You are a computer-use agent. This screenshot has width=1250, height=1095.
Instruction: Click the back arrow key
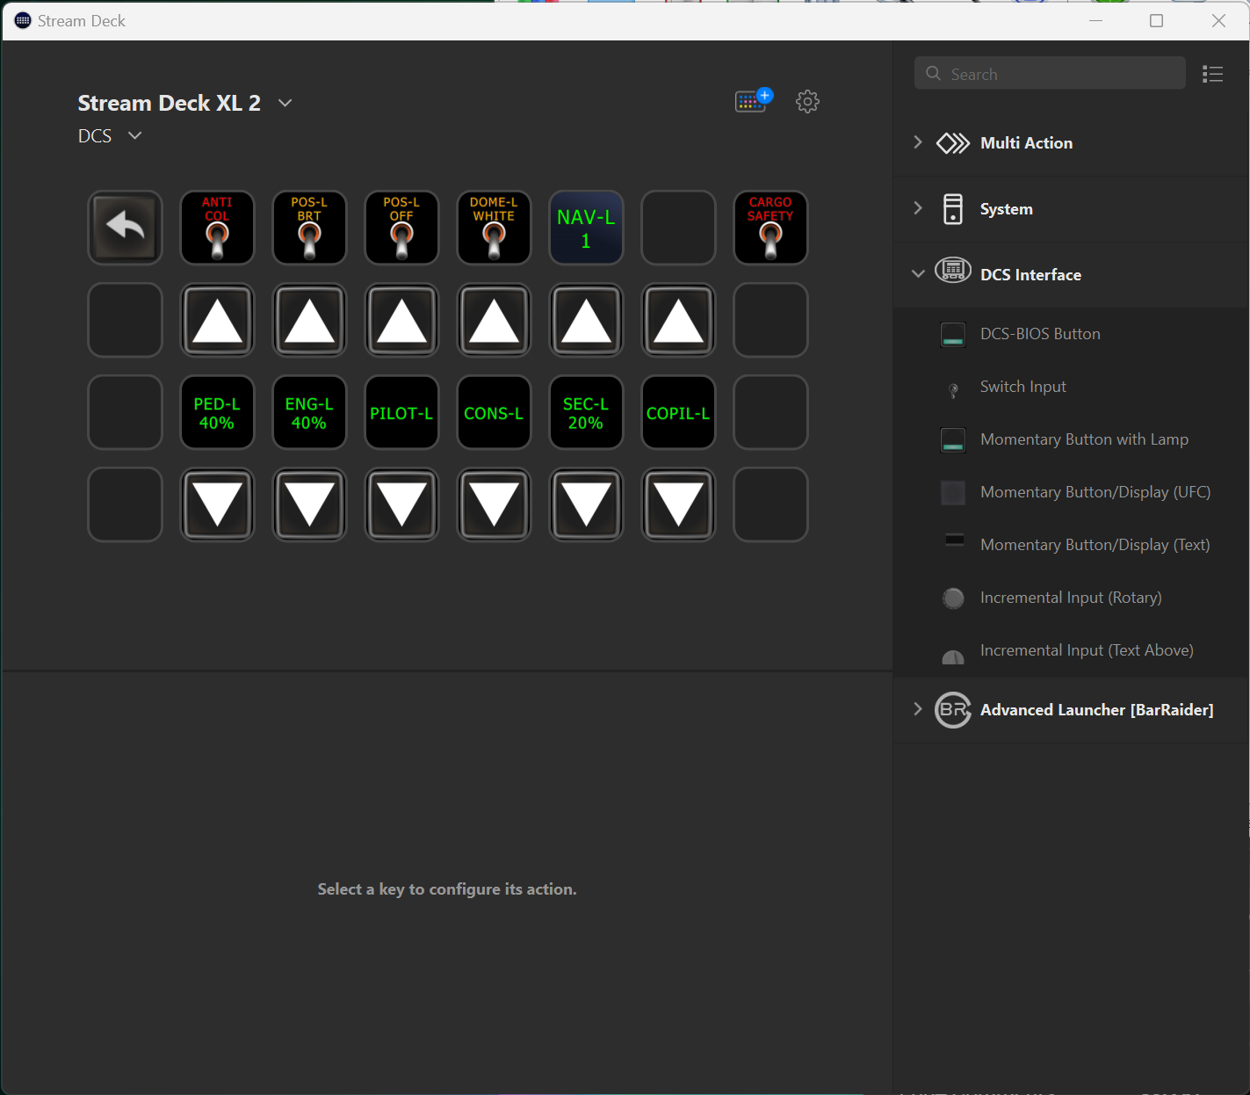(x=125, y=228)
